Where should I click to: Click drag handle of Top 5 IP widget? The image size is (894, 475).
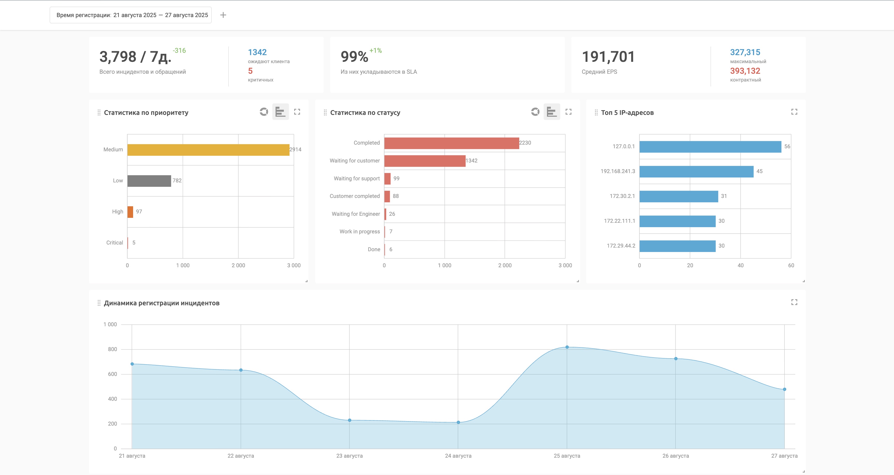click(596, 113)
